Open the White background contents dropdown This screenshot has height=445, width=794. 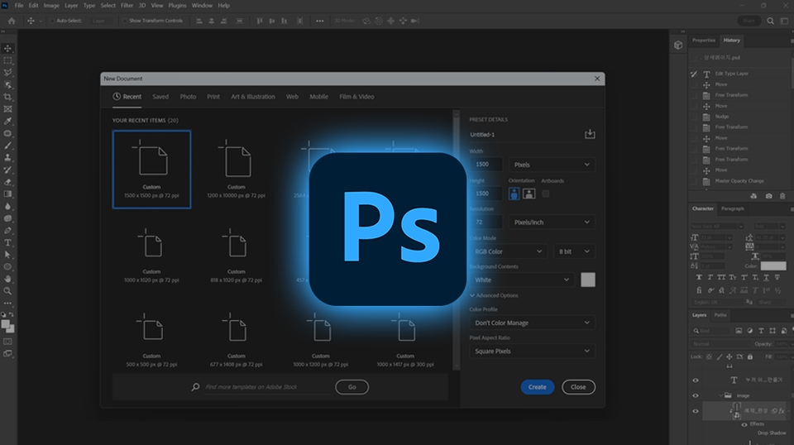pos(522,280)
